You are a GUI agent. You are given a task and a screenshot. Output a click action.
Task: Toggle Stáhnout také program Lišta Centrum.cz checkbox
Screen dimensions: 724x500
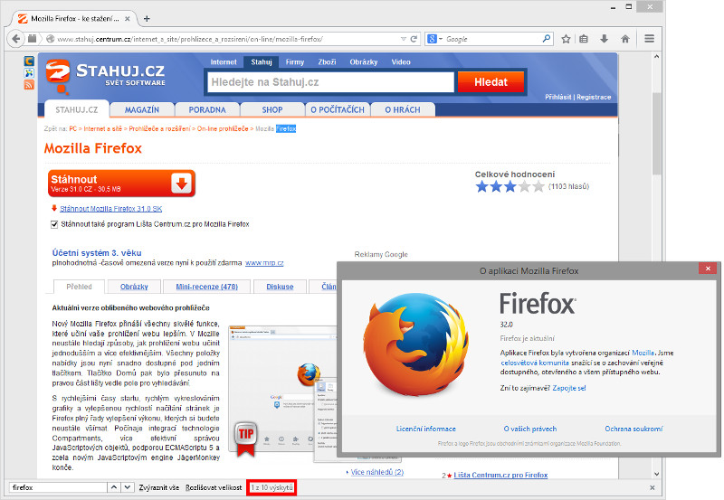(x=54, y=224)
